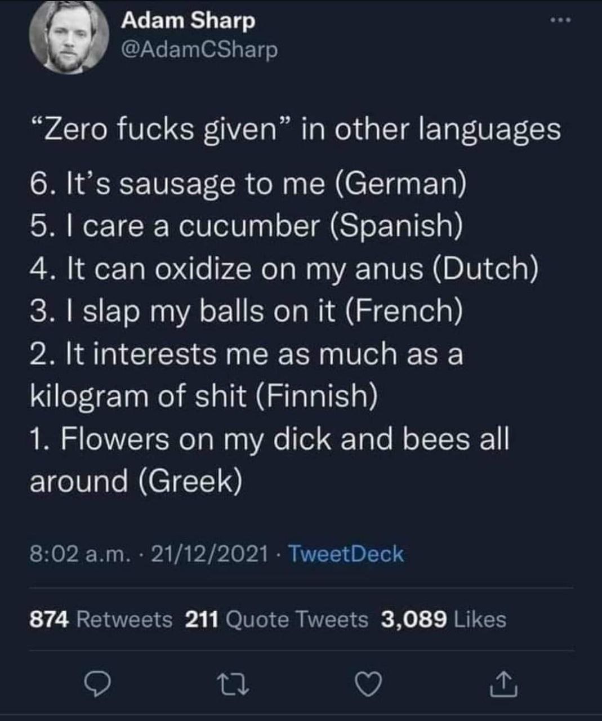Open the Adam Sharp display name link
602x721 pixels.
[x=189, y=21]
